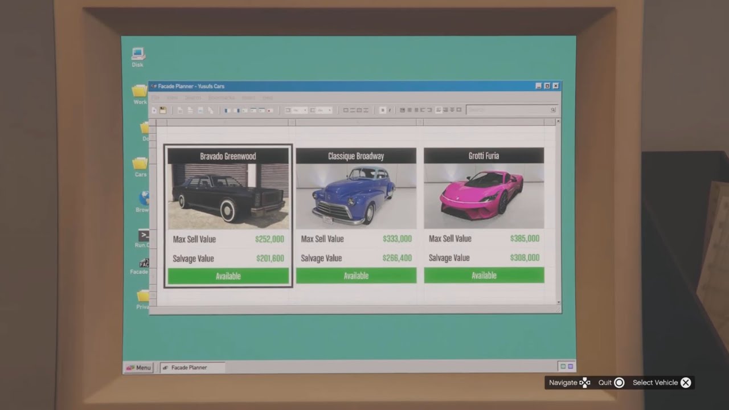Image resolution: width=729 pixels, height=410 pixels.
Task: Click the Navigate prompt
Action: click(x=569, y=383)
